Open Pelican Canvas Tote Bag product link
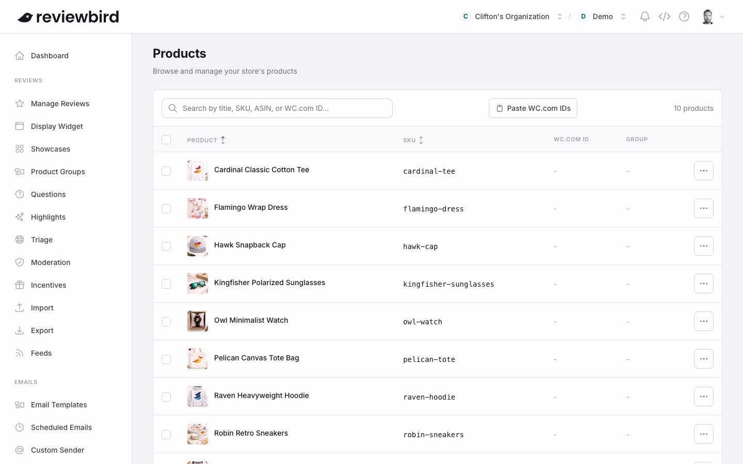Screen dimensions: 743x464 point(256,358)
